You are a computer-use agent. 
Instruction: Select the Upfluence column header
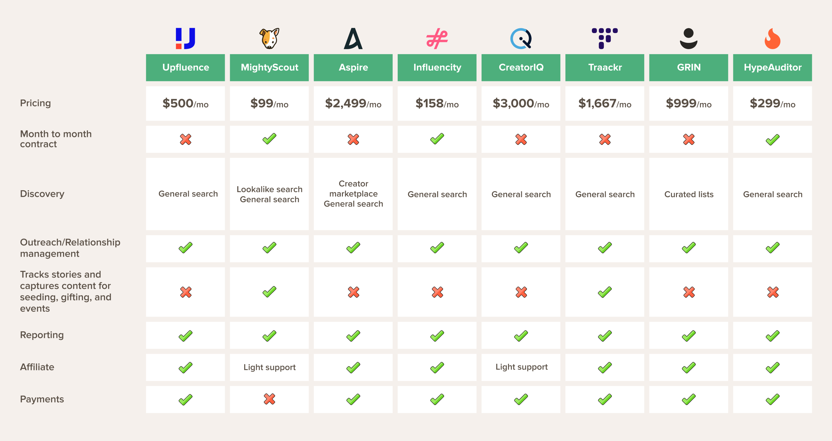click(x=185, y=67)
